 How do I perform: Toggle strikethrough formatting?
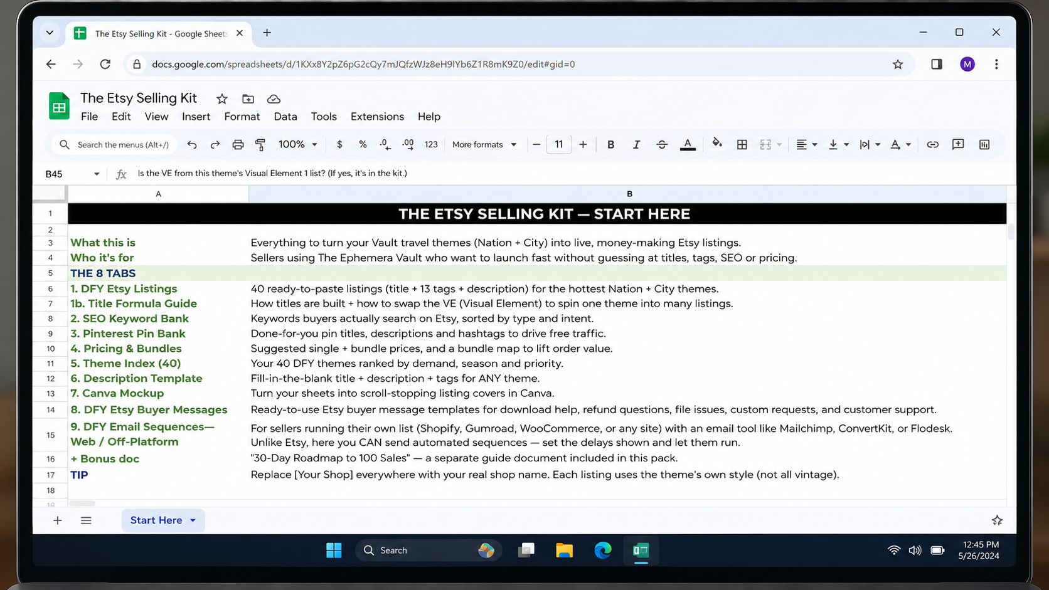pos(662,145)
